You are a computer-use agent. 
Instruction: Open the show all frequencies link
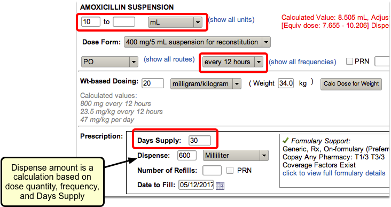pos(302,62)
